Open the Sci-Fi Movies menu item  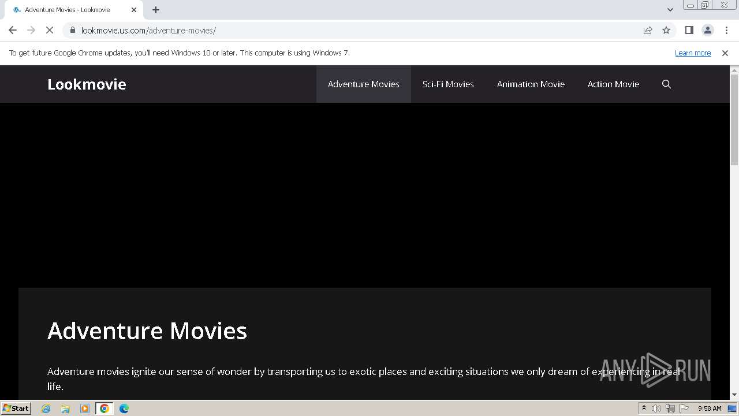[x=448, y=84]
